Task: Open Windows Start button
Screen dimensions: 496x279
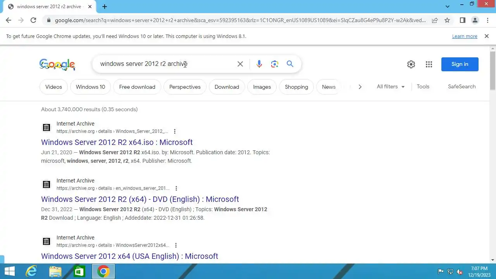Action: click(9, 271)
